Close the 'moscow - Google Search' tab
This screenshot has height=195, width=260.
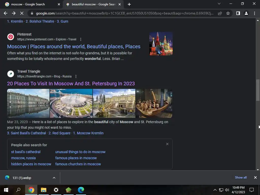point(59,5)
